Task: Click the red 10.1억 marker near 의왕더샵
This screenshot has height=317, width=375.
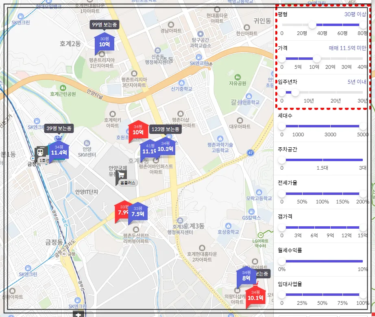Action: pos(256,297)
